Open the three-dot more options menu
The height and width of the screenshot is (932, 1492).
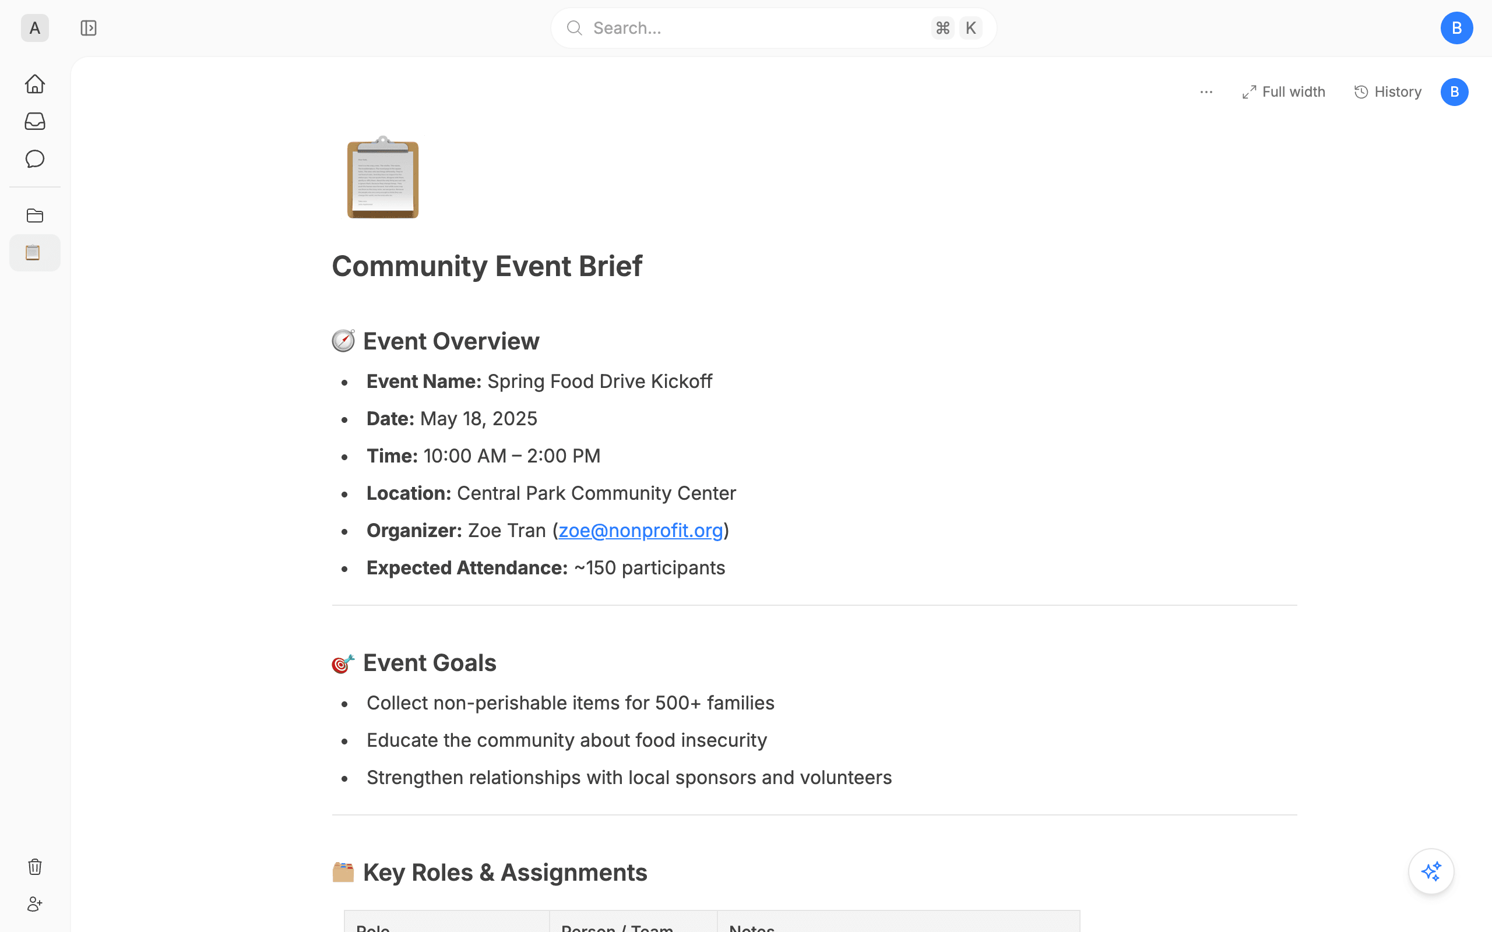point(1206,93)
